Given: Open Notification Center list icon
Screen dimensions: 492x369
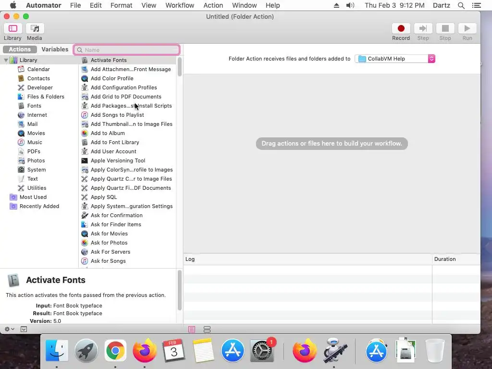Looking at the screenshot, I should point(476,5).
